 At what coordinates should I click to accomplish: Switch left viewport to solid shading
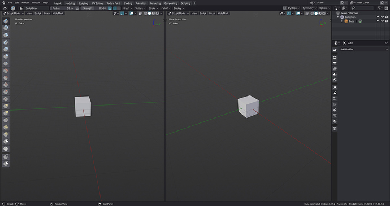[x=149, y=14]
